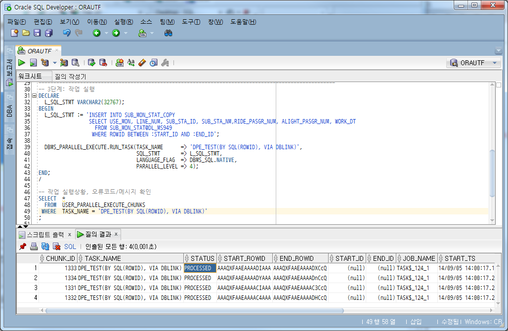
Task: Open SQL history icon
Action: [154, 63]
